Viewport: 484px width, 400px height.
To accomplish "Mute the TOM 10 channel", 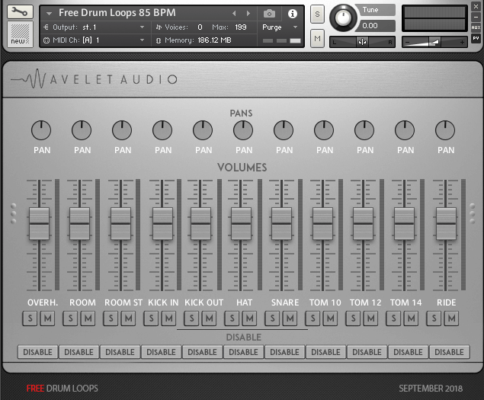I will click(x=331, y=318).
